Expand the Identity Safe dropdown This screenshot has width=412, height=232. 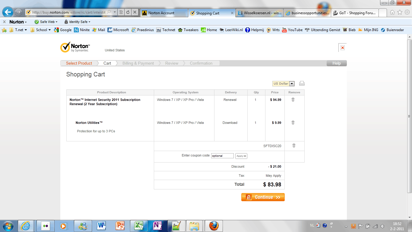point(78,22)
